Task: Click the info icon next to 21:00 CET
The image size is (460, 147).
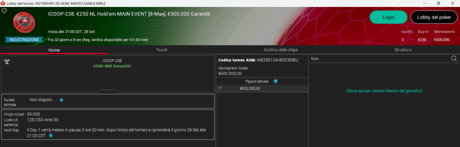Action: [51, 136]
